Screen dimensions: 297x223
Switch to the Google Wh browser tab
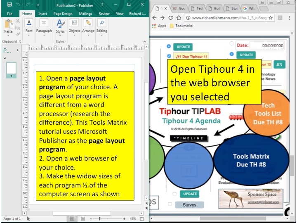click(250, 8)
